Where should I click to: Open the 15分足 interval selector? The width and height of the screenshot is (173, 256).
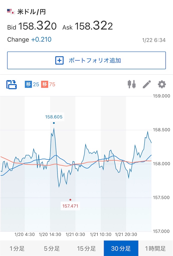coord(86,248)
